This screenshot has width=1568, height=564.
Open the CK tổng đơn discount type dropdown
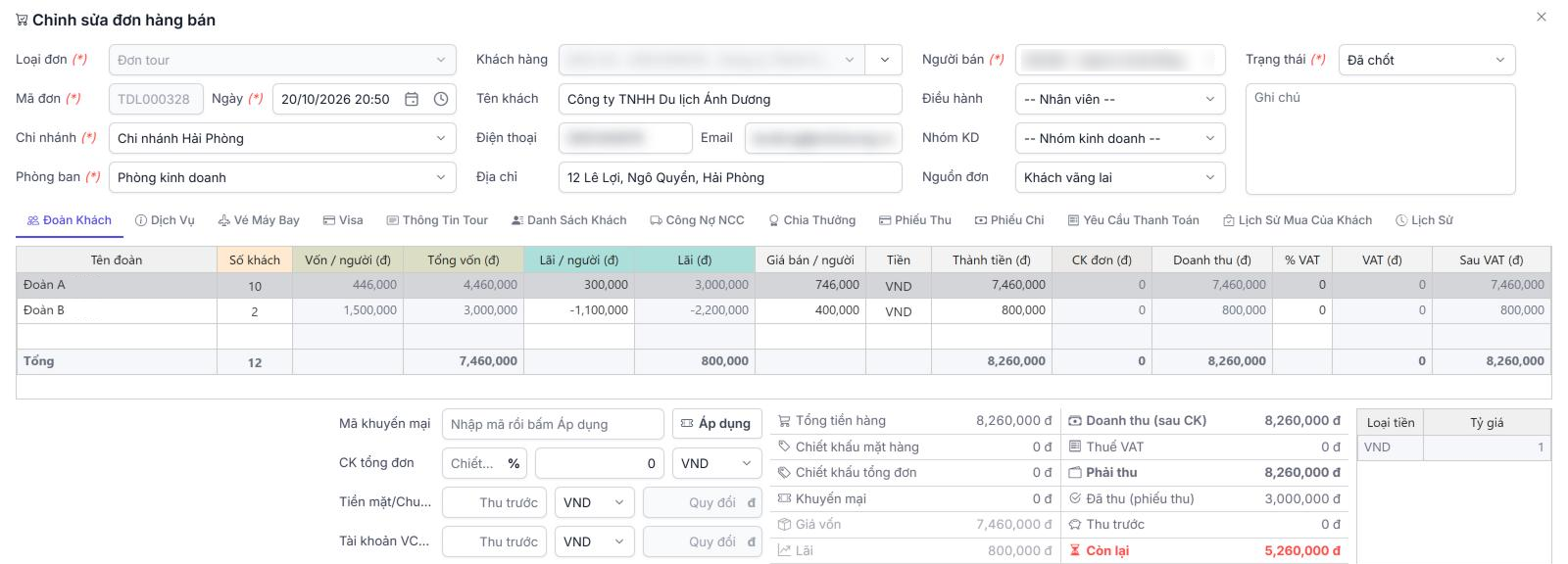[485, 463]
